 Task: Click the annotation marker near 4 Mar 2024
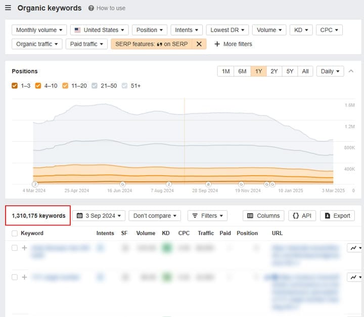(x=35, y=184)
